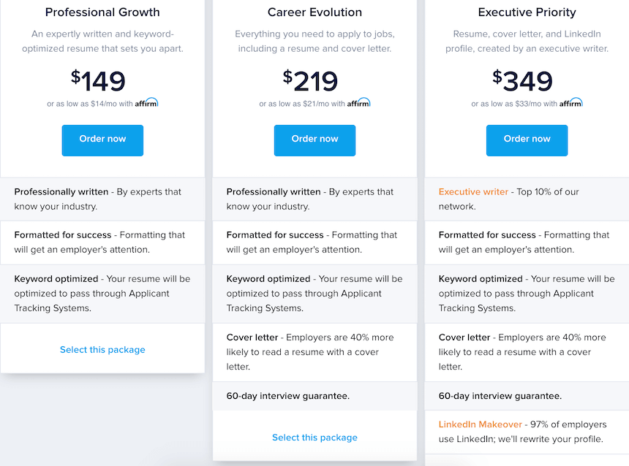Click Affirm logo under the $349 price
Image resolution: width=629 pixels, height=466 pixels.
click(x=570, y=103)
